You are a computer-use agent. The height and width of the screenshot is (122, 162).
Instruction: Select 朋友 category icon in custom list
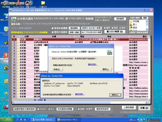tap(131, 28)
